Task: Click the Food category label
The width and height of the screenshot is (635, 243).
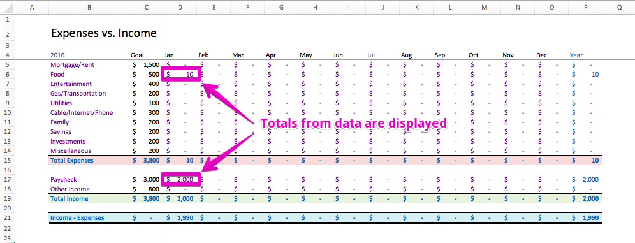Action: point(57,75)
